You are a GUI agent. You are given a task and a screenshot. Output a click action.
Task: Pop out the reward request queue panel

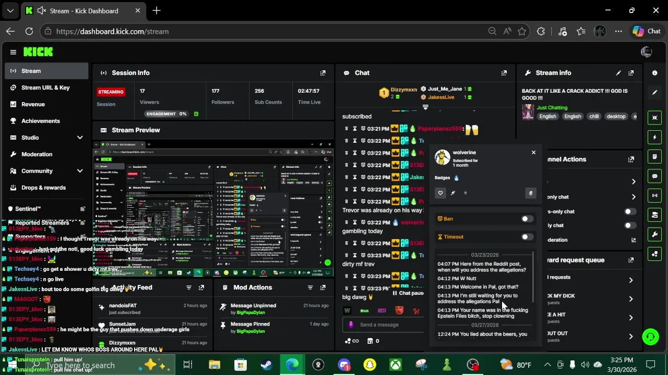pyautogui.click(x=631, y=260)
